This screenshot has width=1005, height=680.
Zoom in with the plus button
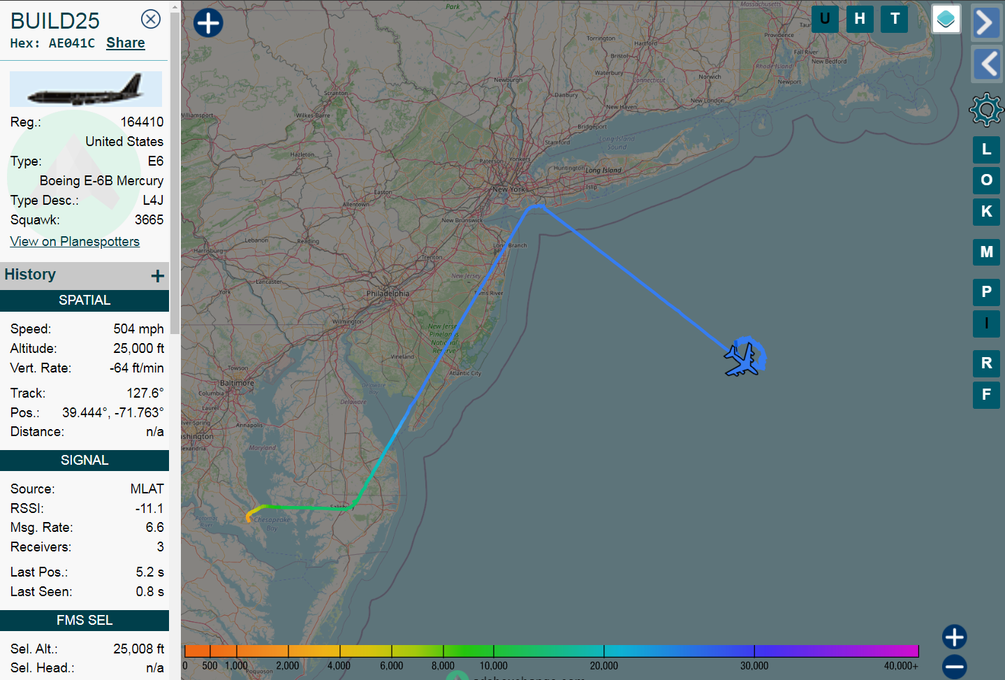click(x=954, y=637)
